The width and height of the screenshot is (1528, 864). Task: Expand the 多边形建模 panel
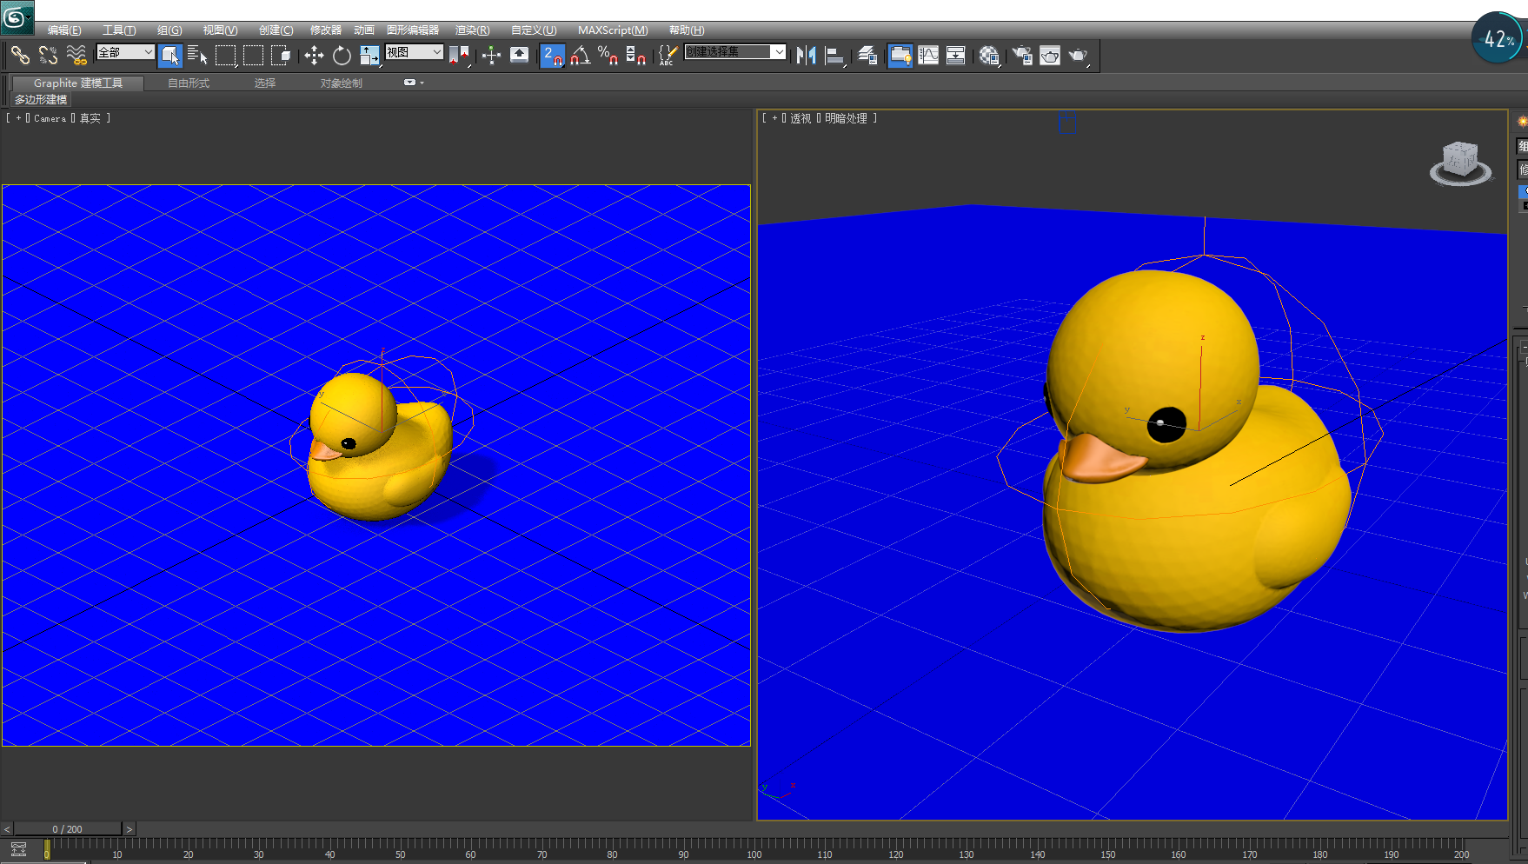pos(41,100)
